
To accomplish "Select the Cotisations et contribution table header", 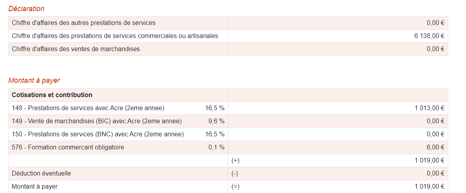I will (52, 95).
